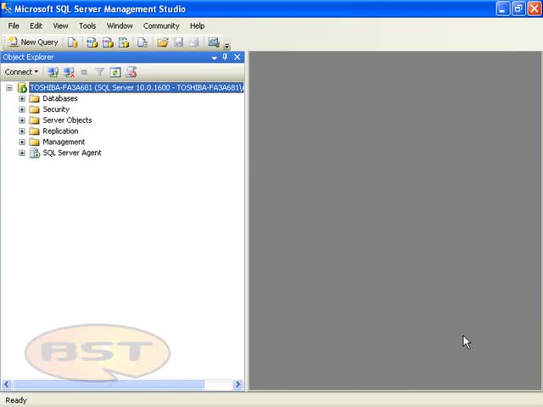Select the Databases folder label
The image size is (543, 407).
(60, 98)
